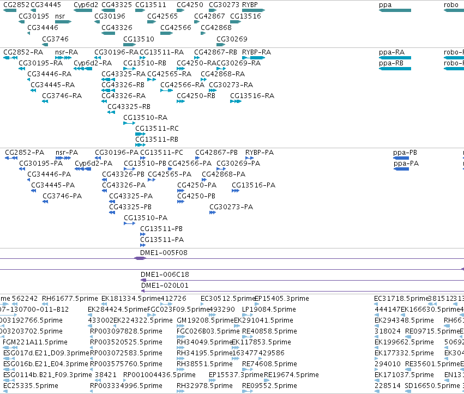Select transcript nsr-RA
The width and height of the screenshot is (464, 394).
67,52
